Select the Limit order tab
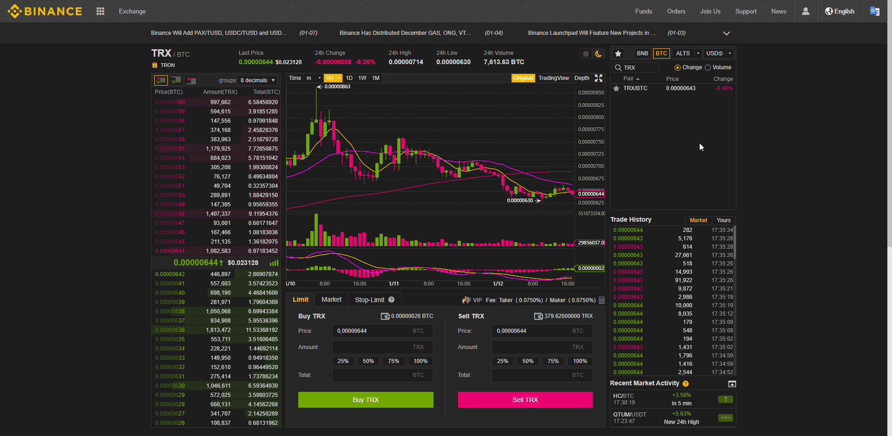Screen dimensions: 892x436 pyautogui.click(x=301, y=300)
